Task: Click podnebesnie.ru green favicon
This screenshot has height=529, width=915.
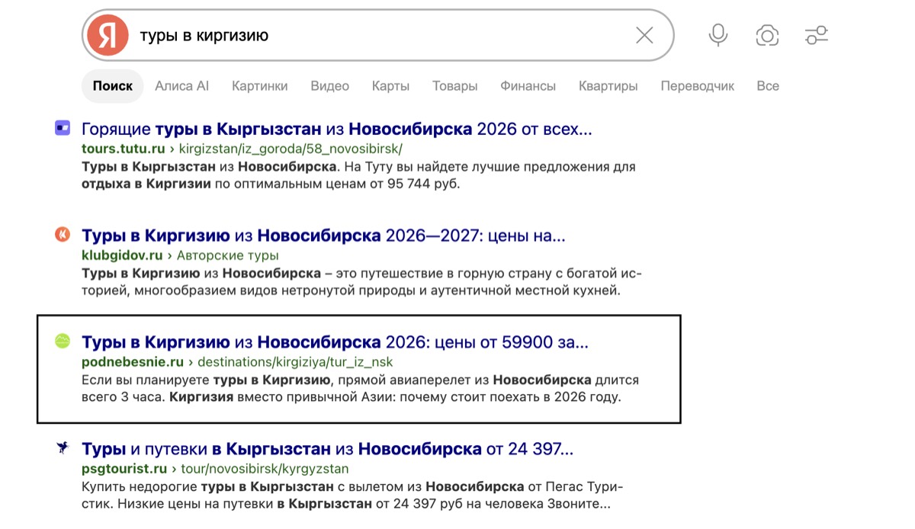Action: click(63, 341)
